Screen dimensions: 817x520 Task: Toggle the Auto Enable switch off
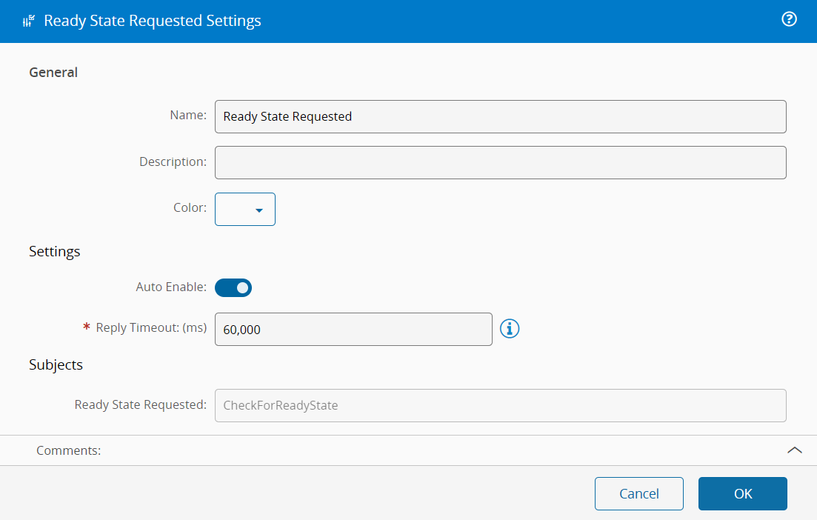233,287
